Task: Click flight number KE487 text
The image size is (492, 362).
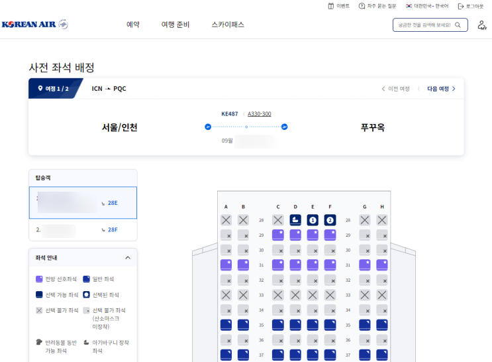Action: click(230, 114)
